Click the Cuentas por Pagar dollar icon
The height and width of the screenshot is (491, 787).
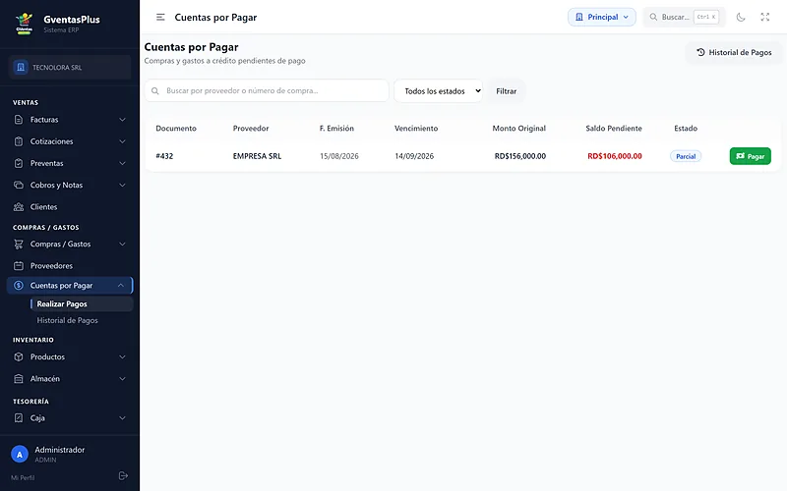(19, 286)
